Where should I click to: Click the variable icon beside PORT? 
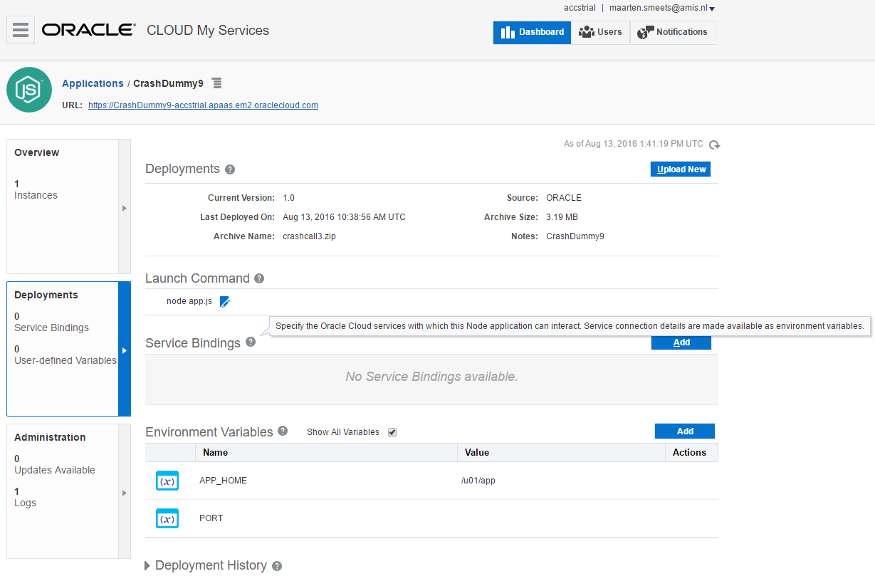coord(167,518)
